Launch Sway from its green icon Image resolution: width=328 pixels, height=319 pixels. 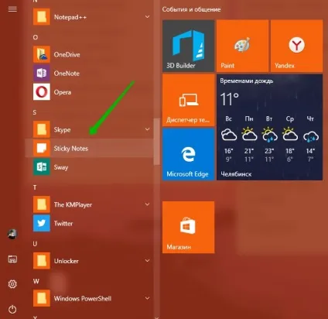(x=42, y=167)
